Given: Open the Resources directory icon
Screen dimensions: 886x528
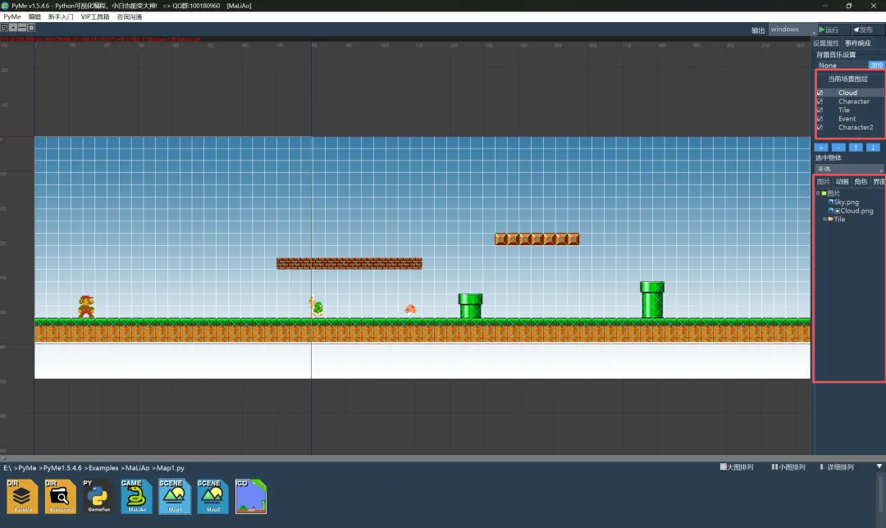Looking at the screenshot, I should pos(60,496).
